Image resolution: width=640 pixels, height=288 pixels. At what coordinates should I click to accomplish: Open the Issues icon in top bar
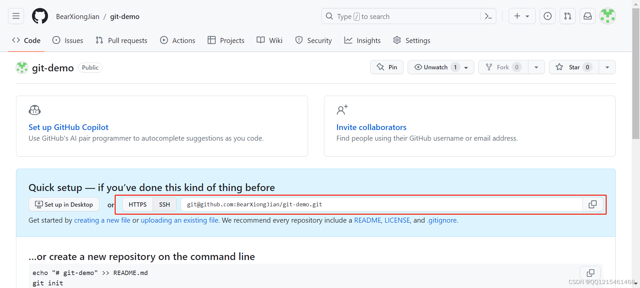coord(548,16)
